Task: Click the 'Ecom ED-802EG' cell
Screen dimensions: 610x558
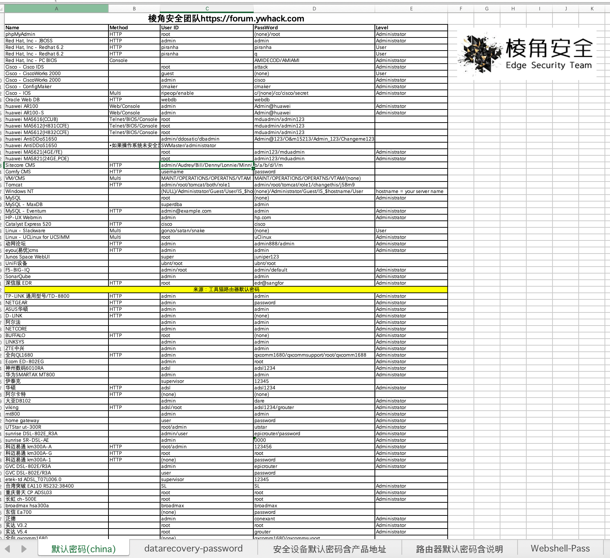Action: click(x=56, y=362)
